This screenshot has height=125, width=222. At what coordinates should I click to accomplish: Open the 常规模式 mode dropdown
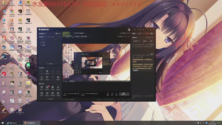(x=42, y=34)
